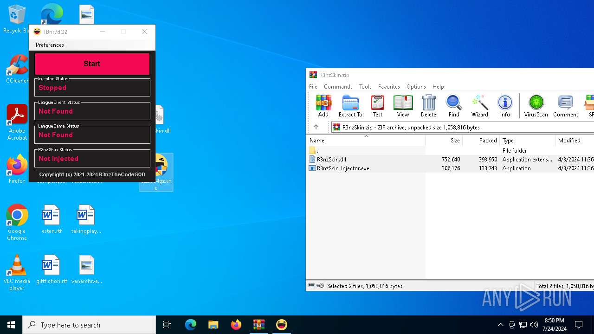594x334 pixels.
Task: Show hidden system tray icons
Action: [x=500, y=325]
